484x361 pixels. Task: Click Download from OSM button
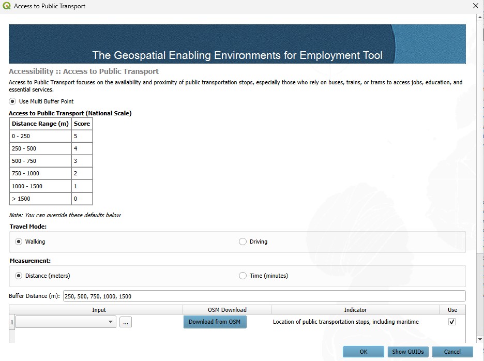click(215, 322)
